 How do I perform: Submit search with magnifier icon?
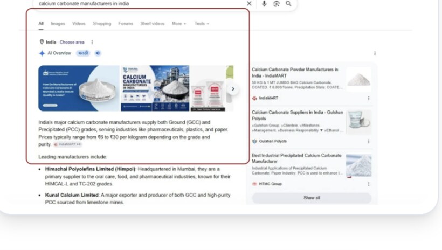[288, 4]
